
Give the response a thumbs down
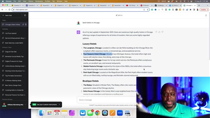tap(162, 32)
